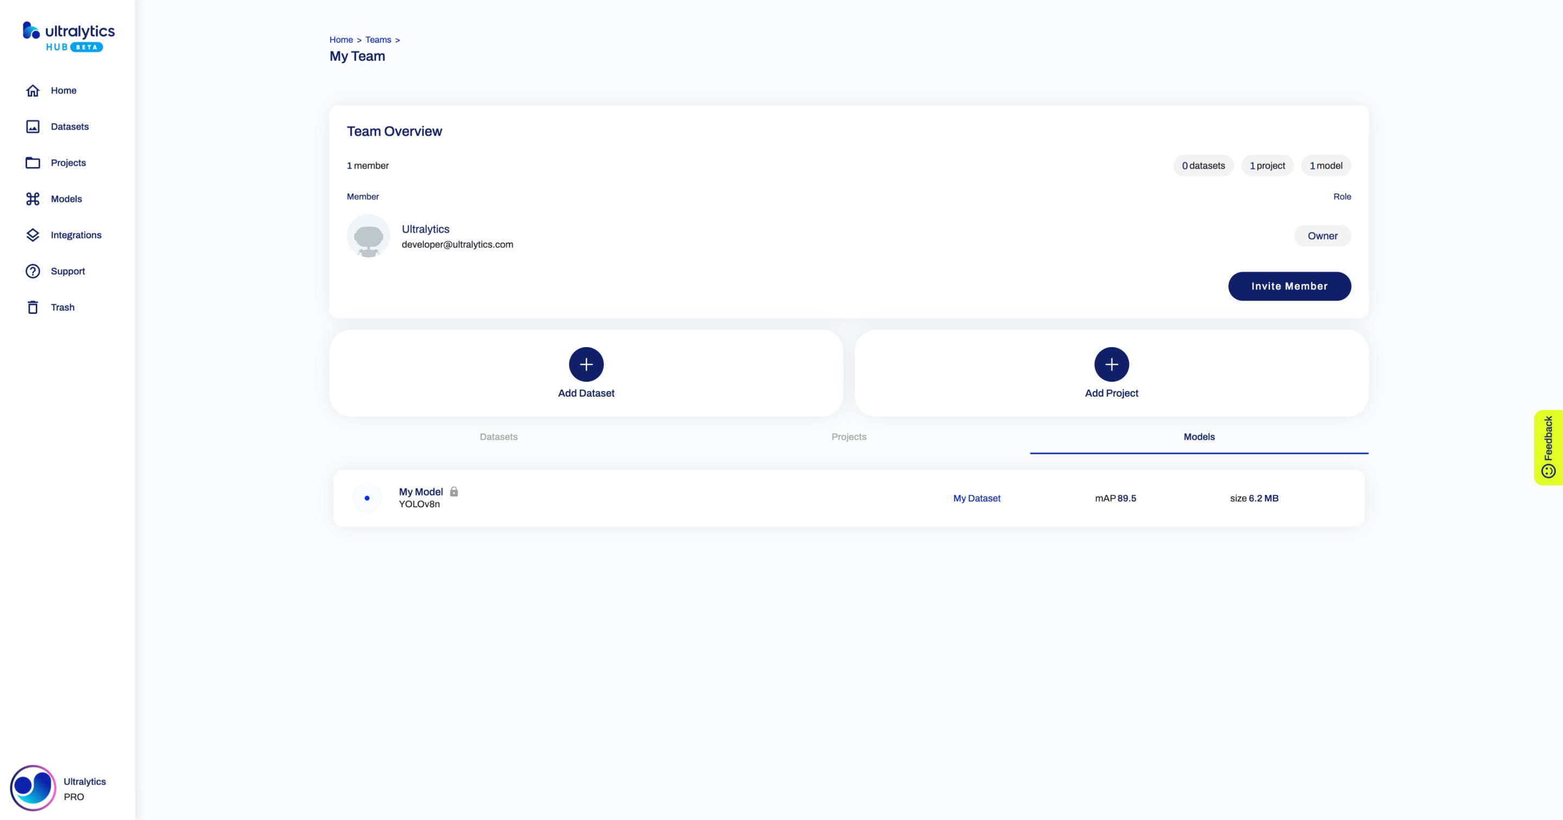
Task: Click the Add Dataset plus button
Action: click(586, 364)
